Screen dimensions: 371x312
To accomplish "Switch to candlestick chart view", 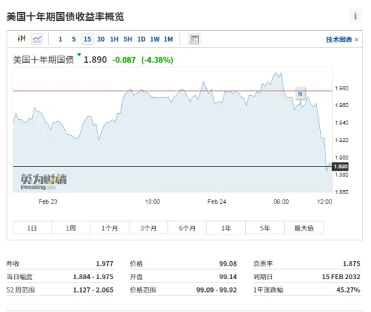I will [21, 39].
